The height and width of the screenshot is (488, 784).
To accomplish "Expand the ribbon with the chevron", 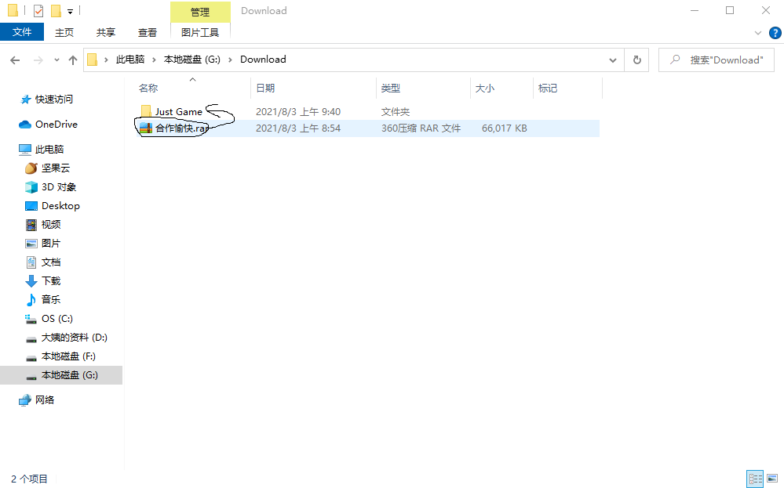I will tap(758, 33).
